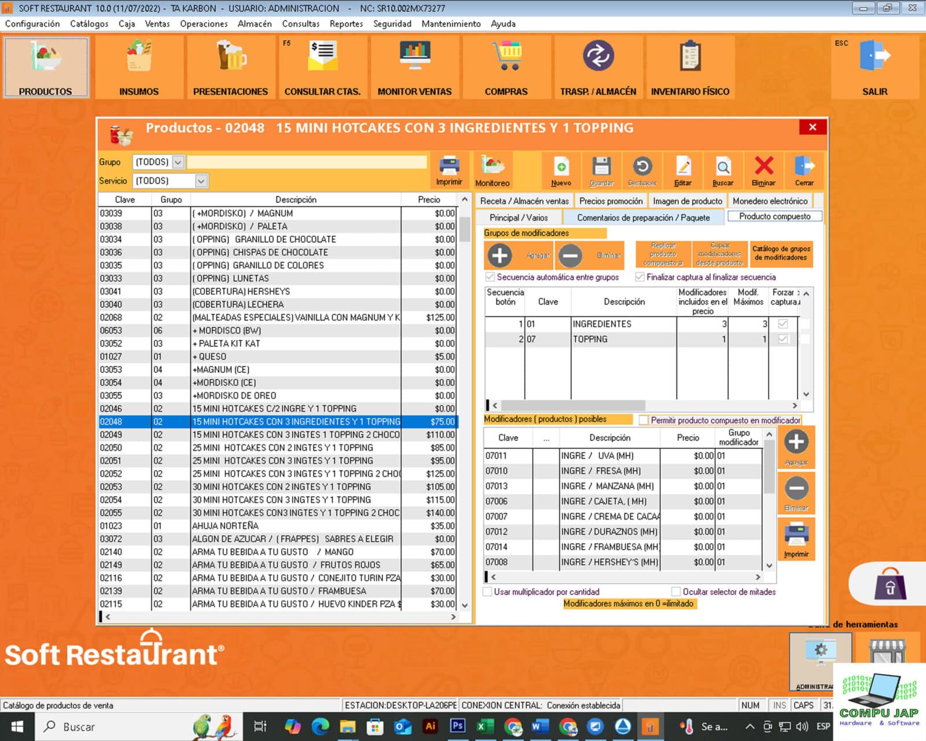Enable Permitir producto compuesto en modificador

pyautogui.click(x=643, y=420)
